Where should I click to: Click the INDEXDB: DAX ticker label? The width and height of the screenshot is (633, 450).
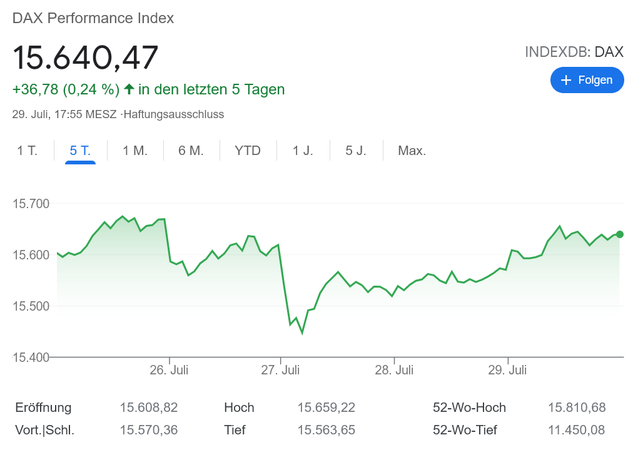573,52
